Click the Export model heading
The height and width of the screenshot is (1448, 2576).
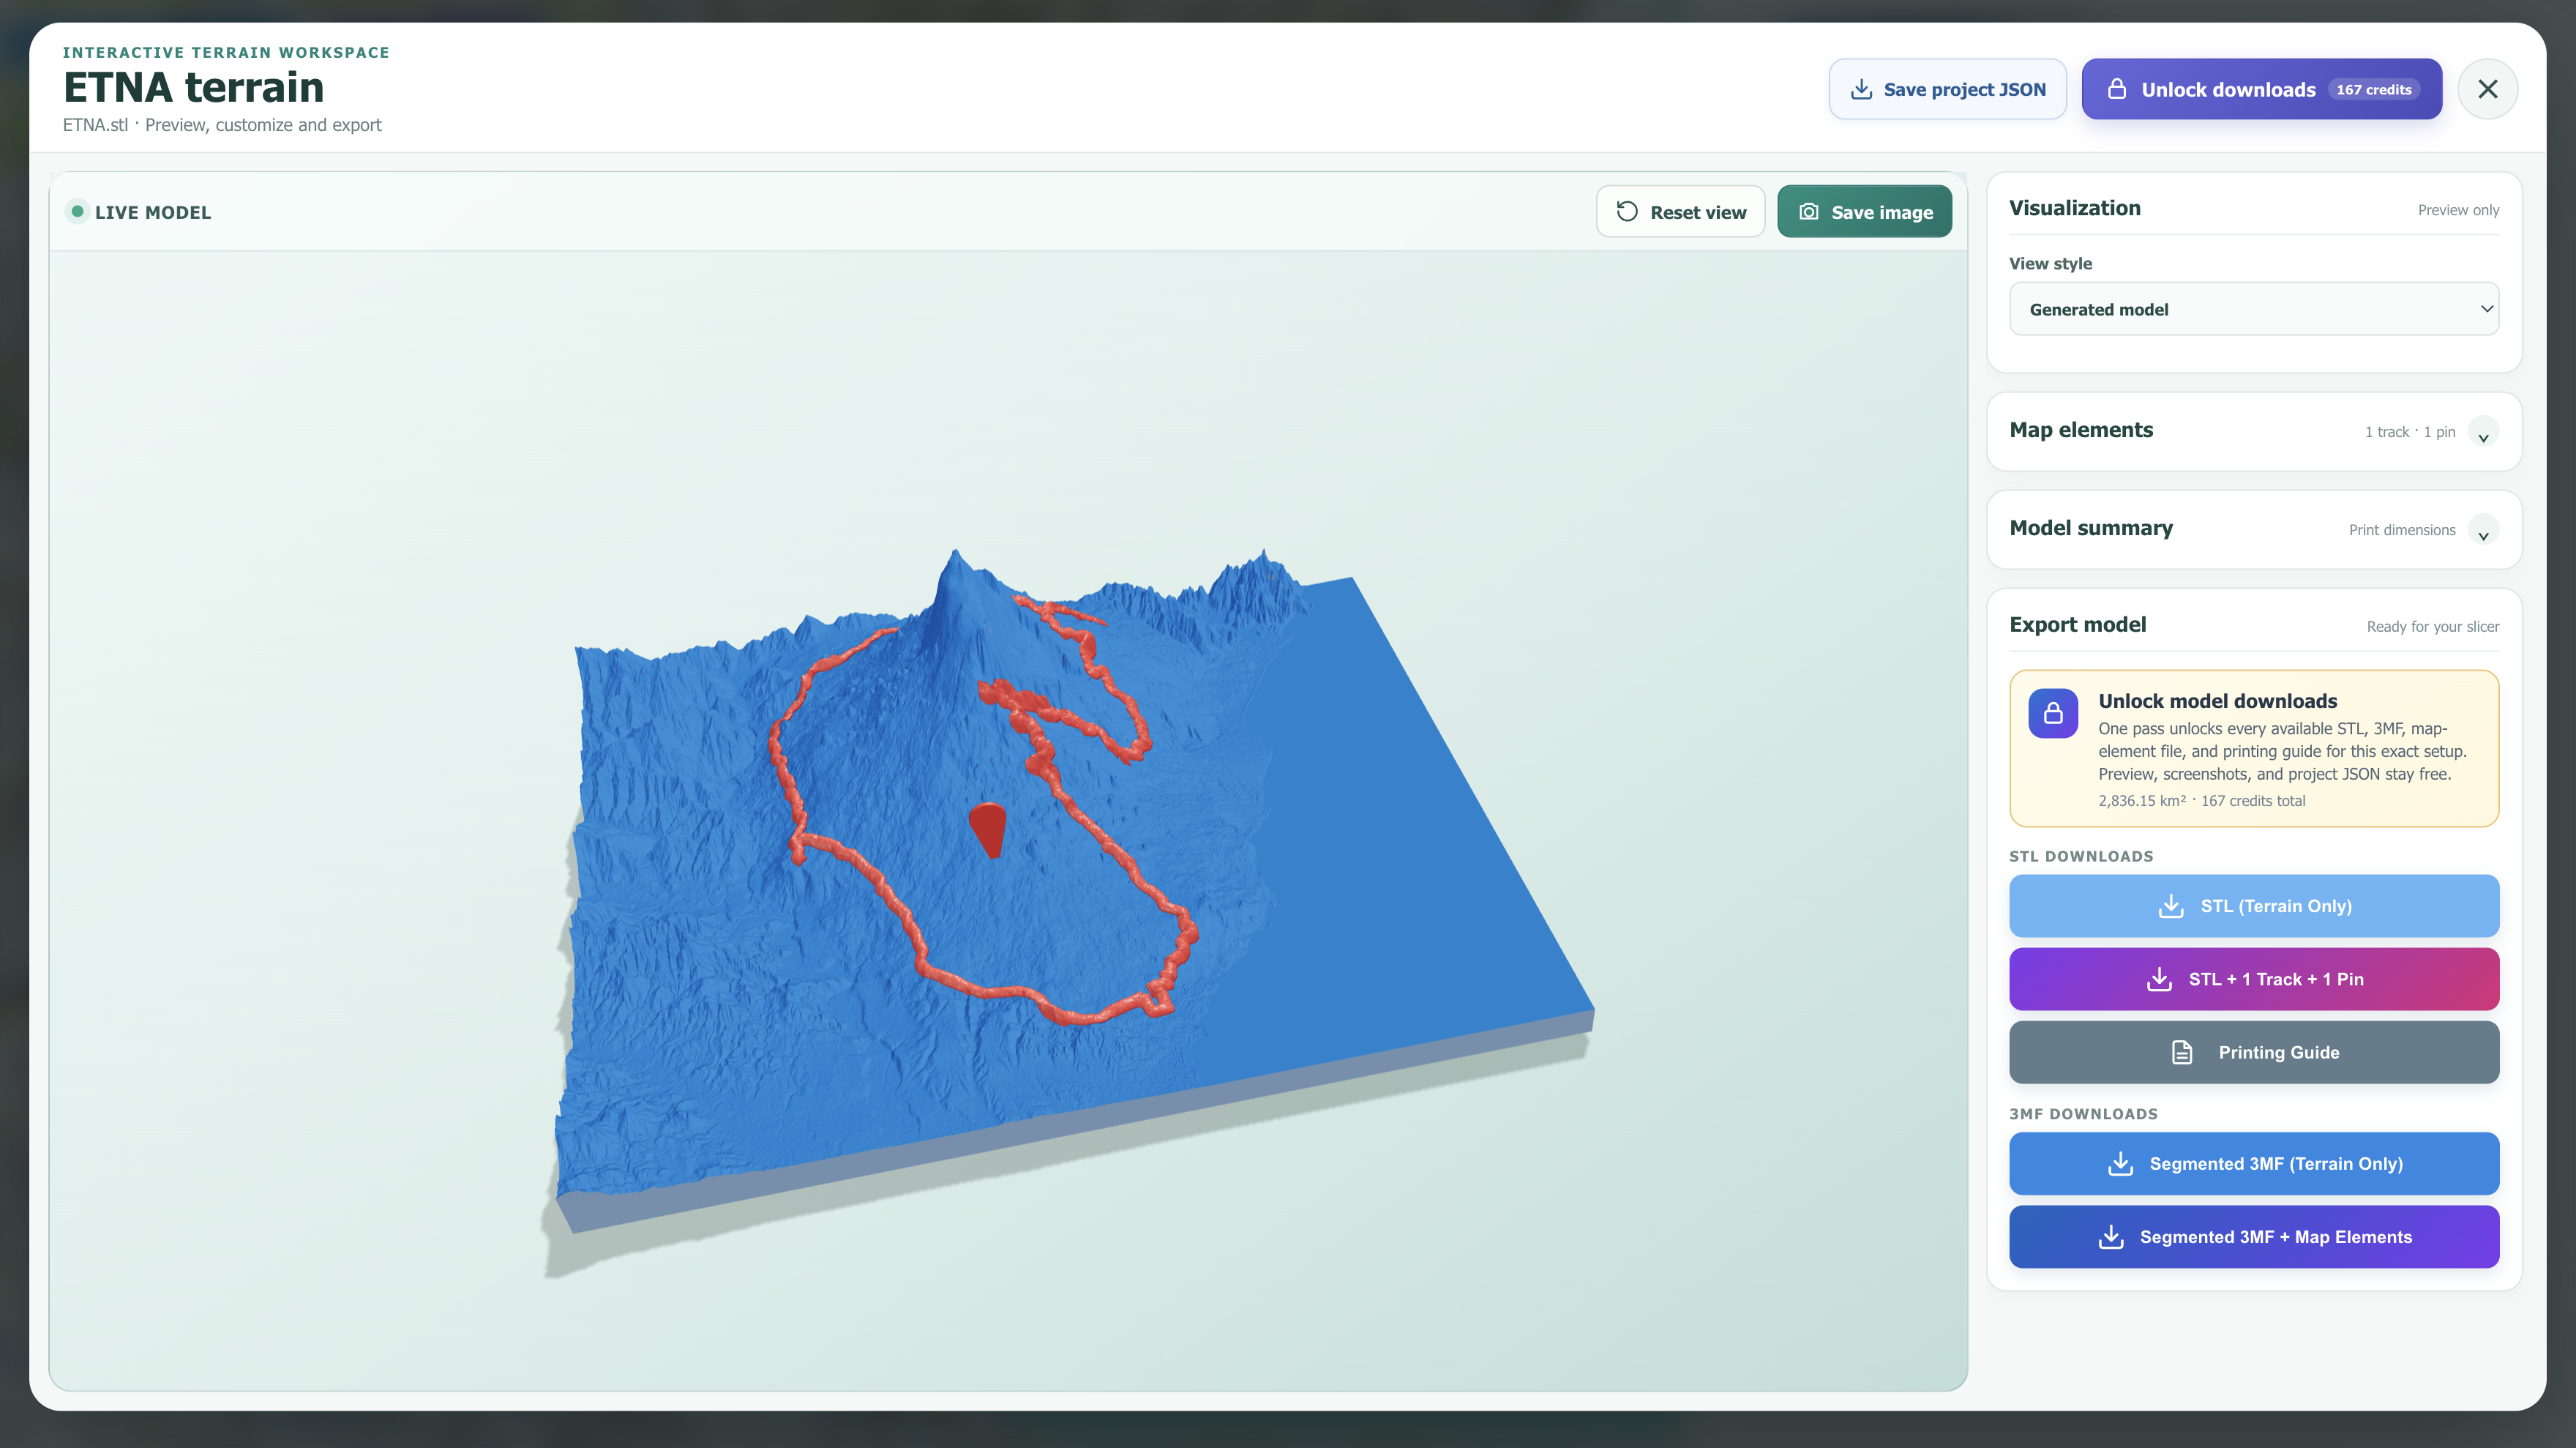(2077, 624)
